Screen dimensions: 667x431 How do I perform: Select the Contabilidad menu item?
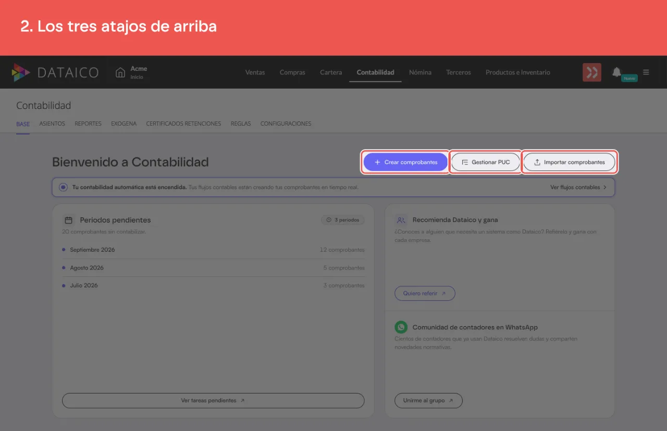point(375,72)
